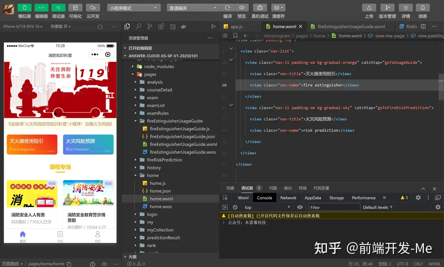The image size is (444, 267).
Task: Toggle the console sidebar icon
Action: tap(225, 207)
